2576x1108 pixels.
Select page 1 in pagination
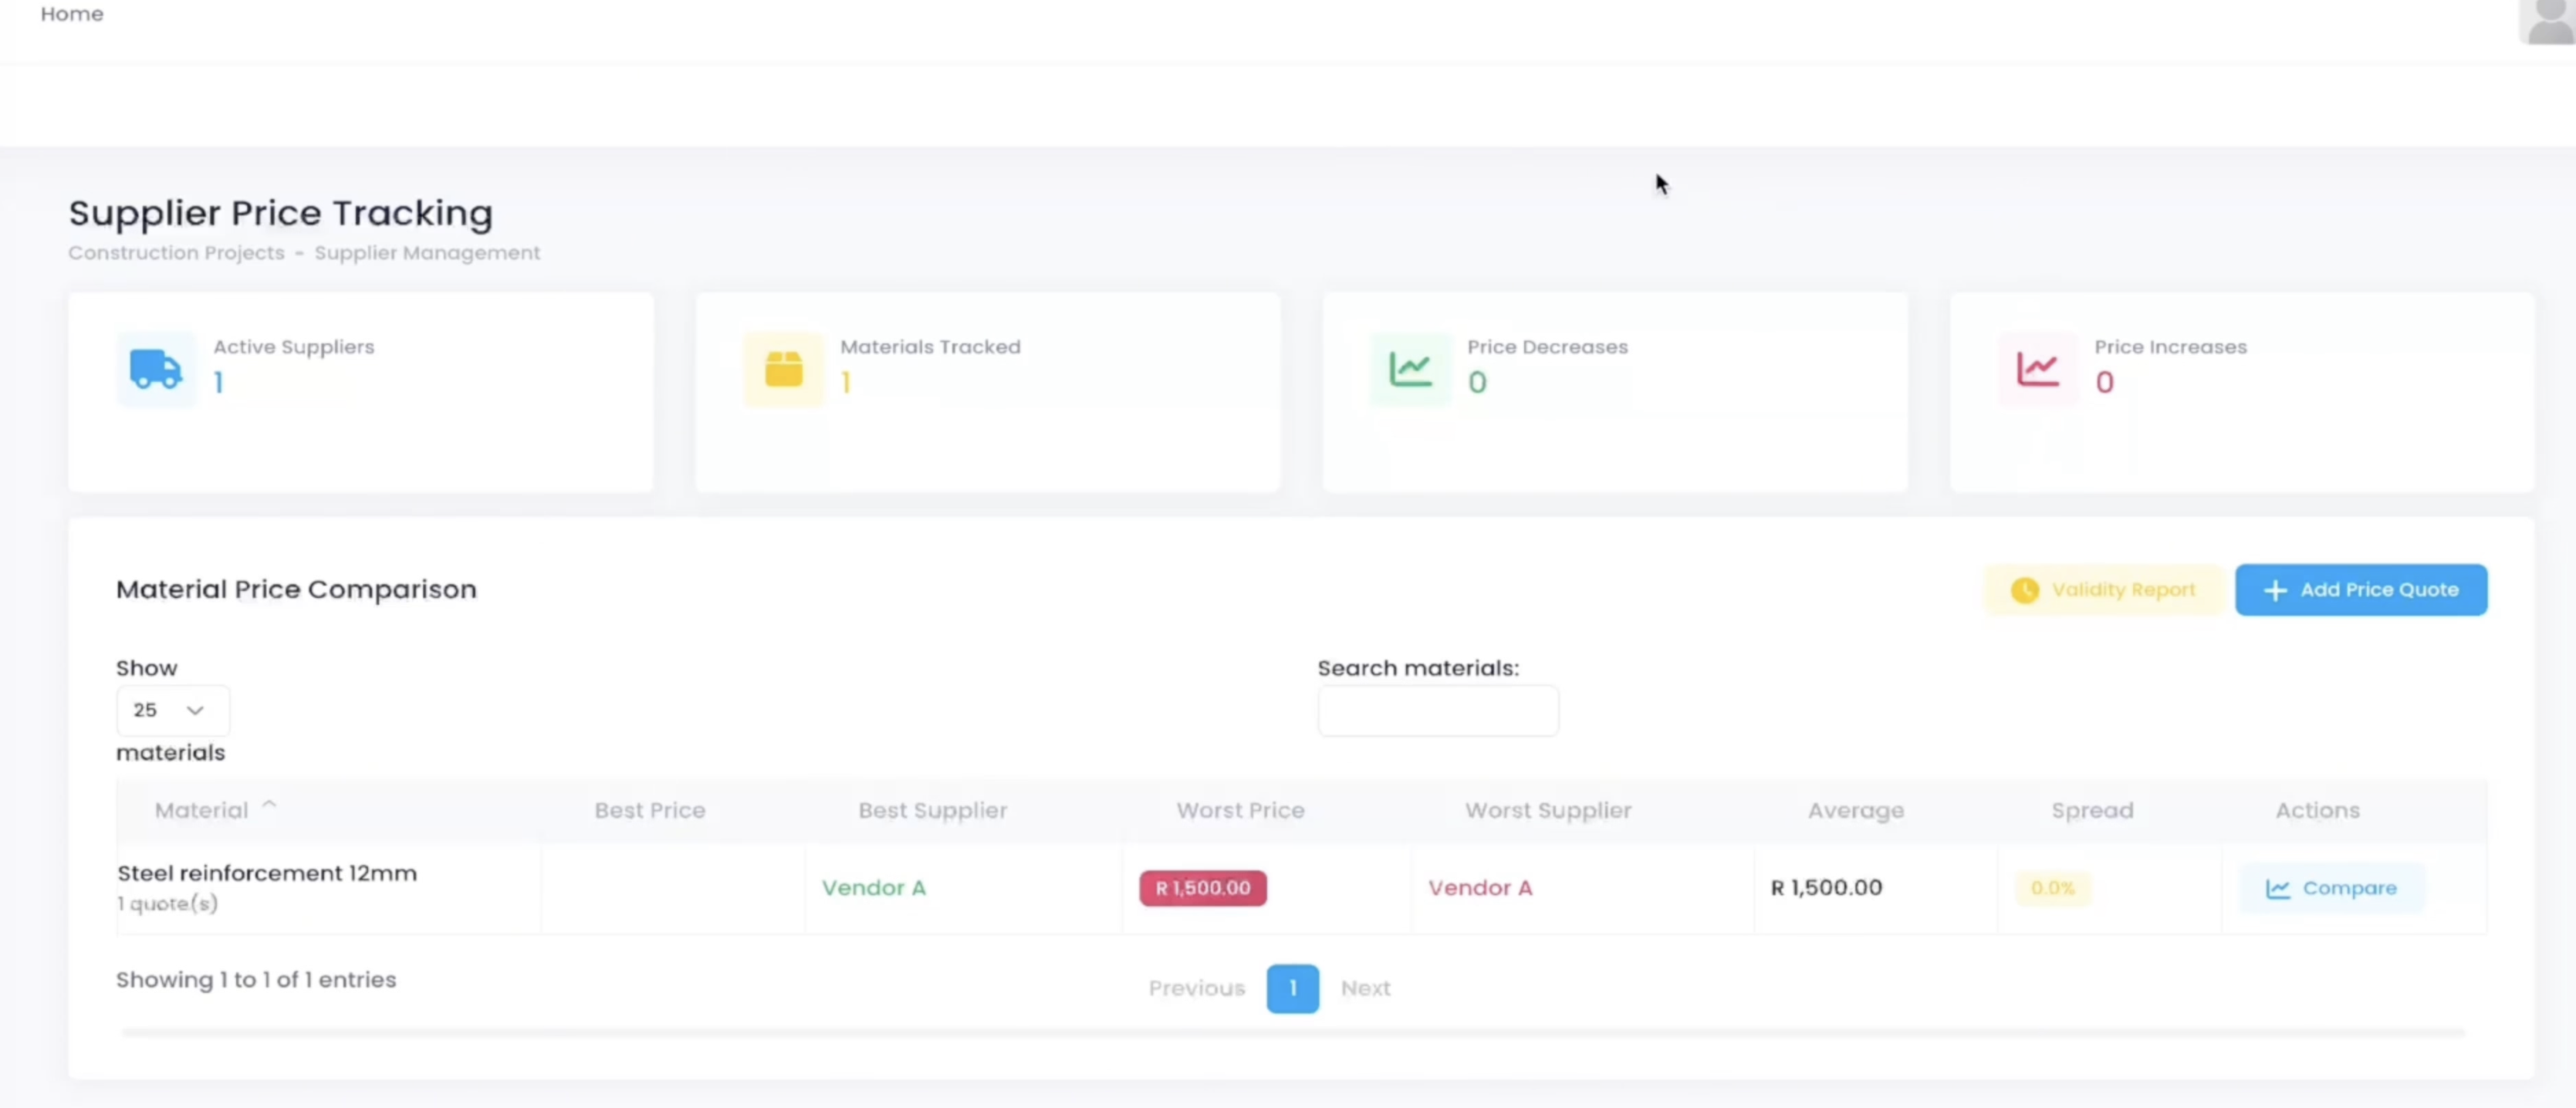pyautogui.click(x=1292, y=988)
